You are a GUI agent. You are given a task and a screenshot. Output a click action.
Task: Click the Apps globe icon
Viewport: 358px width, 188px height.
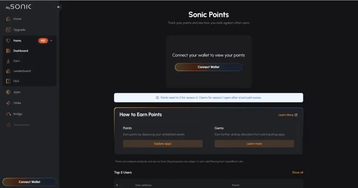click(8, 92)
